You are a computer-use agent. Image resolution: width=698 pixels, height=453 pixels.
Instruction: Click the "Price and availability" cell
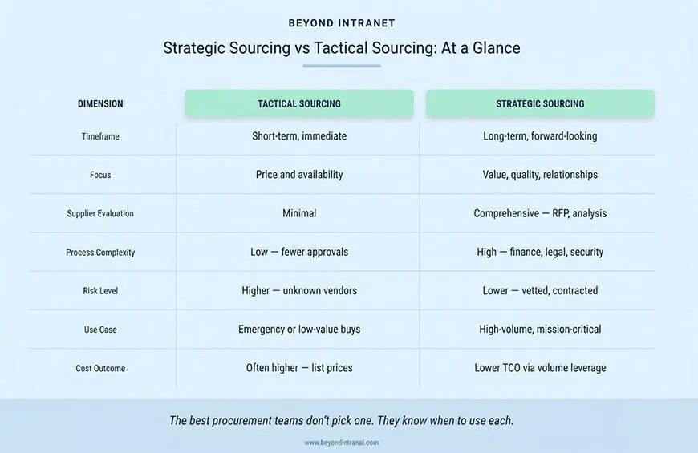click(299, 175)
